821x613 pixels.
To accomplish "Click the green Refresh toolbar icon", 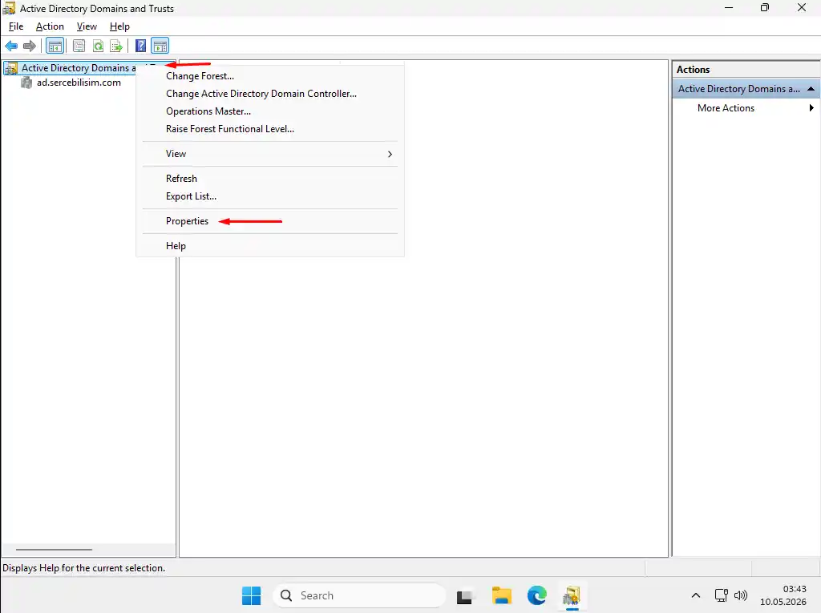I will [x=98, y=46].
